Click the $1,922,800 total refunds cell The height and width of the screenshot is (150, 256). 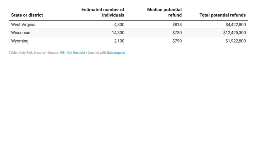pyautogui.click(x=235, y=41)
